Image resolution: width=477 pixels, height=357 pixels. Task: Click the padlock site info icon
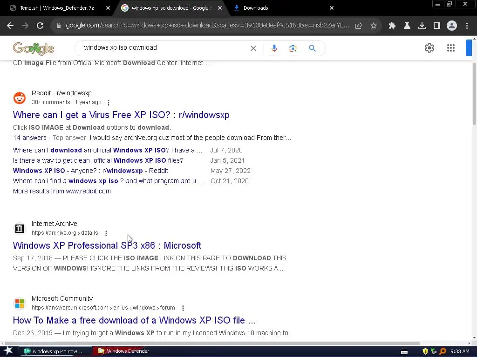(x=58, y=26)
